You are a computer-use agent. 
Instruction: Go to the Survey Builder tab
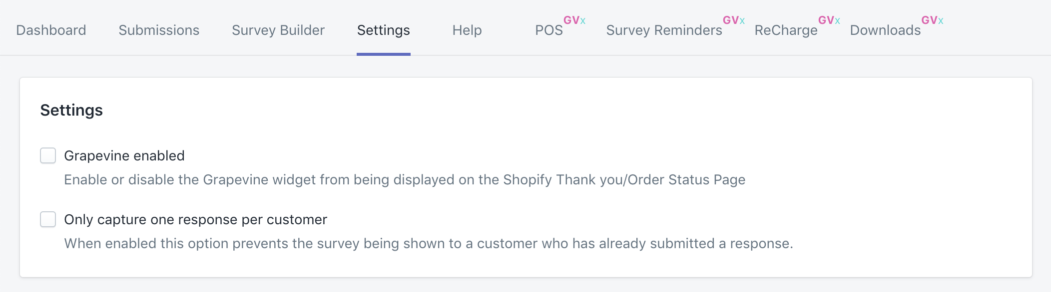278,30
